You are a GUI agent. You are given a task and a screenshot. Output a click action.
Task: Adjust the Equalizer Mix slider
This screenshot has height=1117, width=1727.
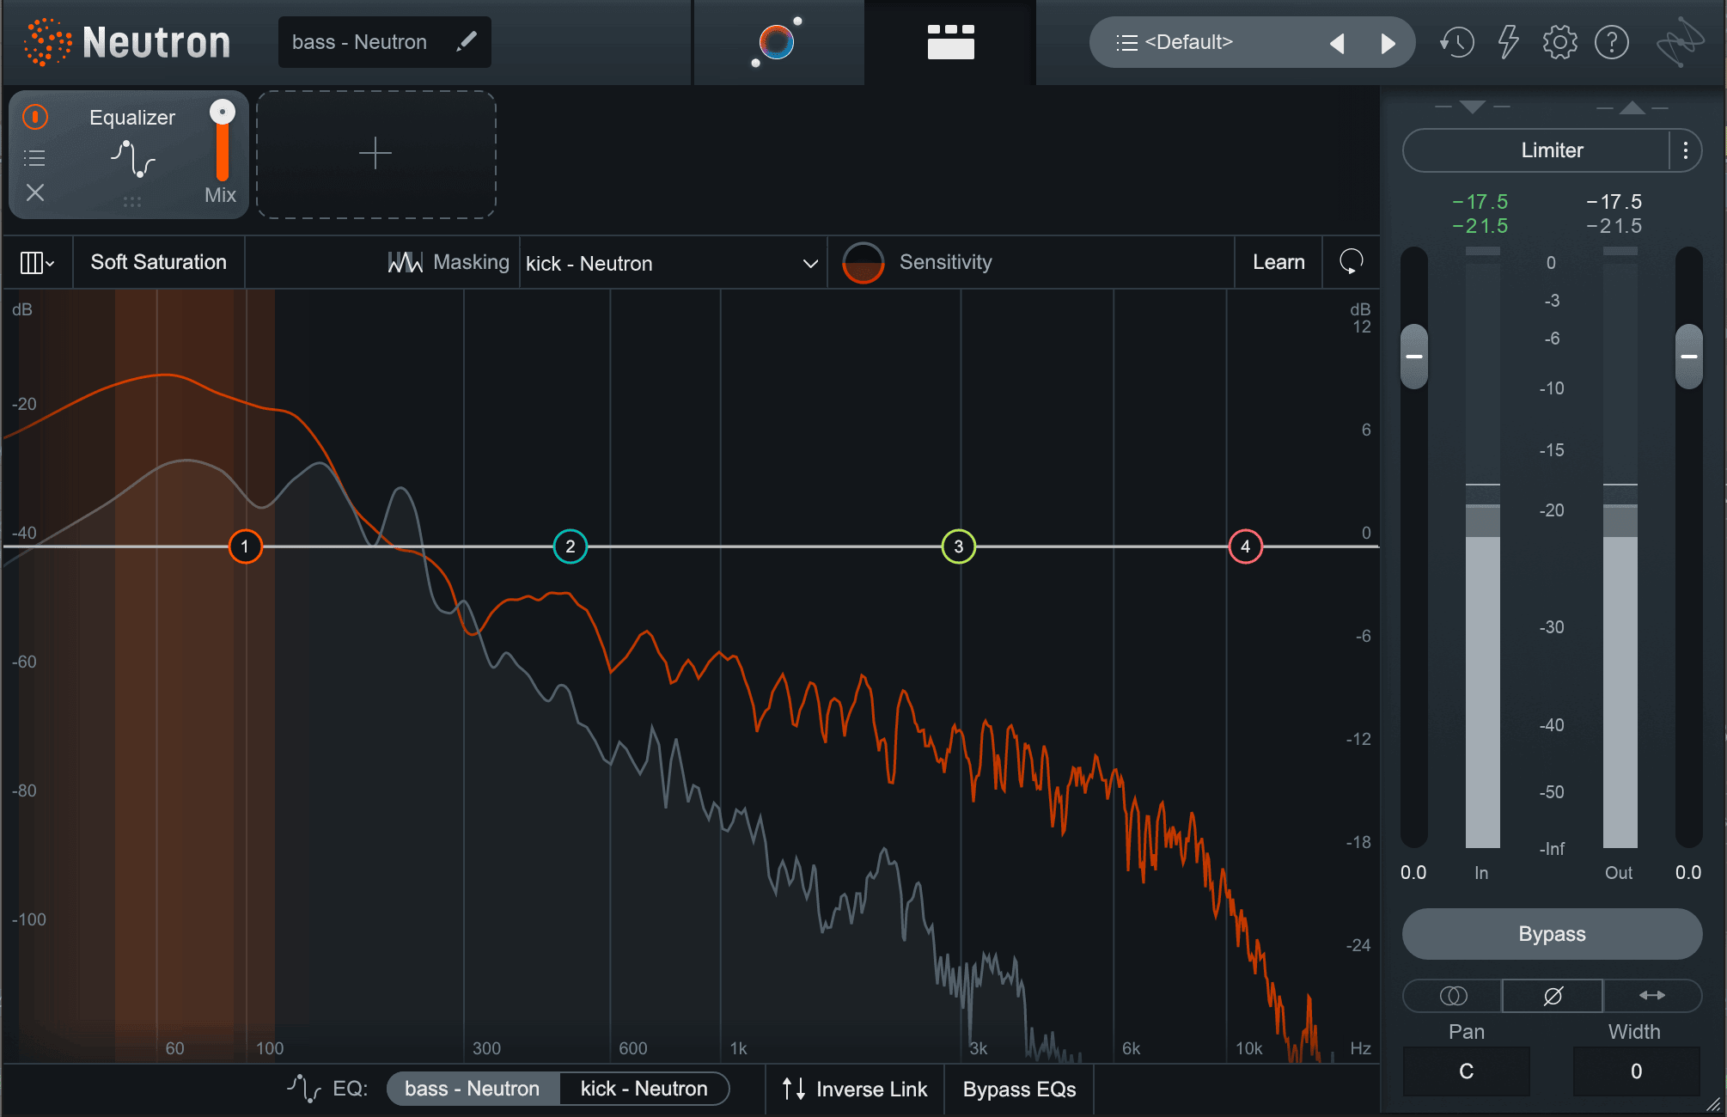tap(222, 142)
